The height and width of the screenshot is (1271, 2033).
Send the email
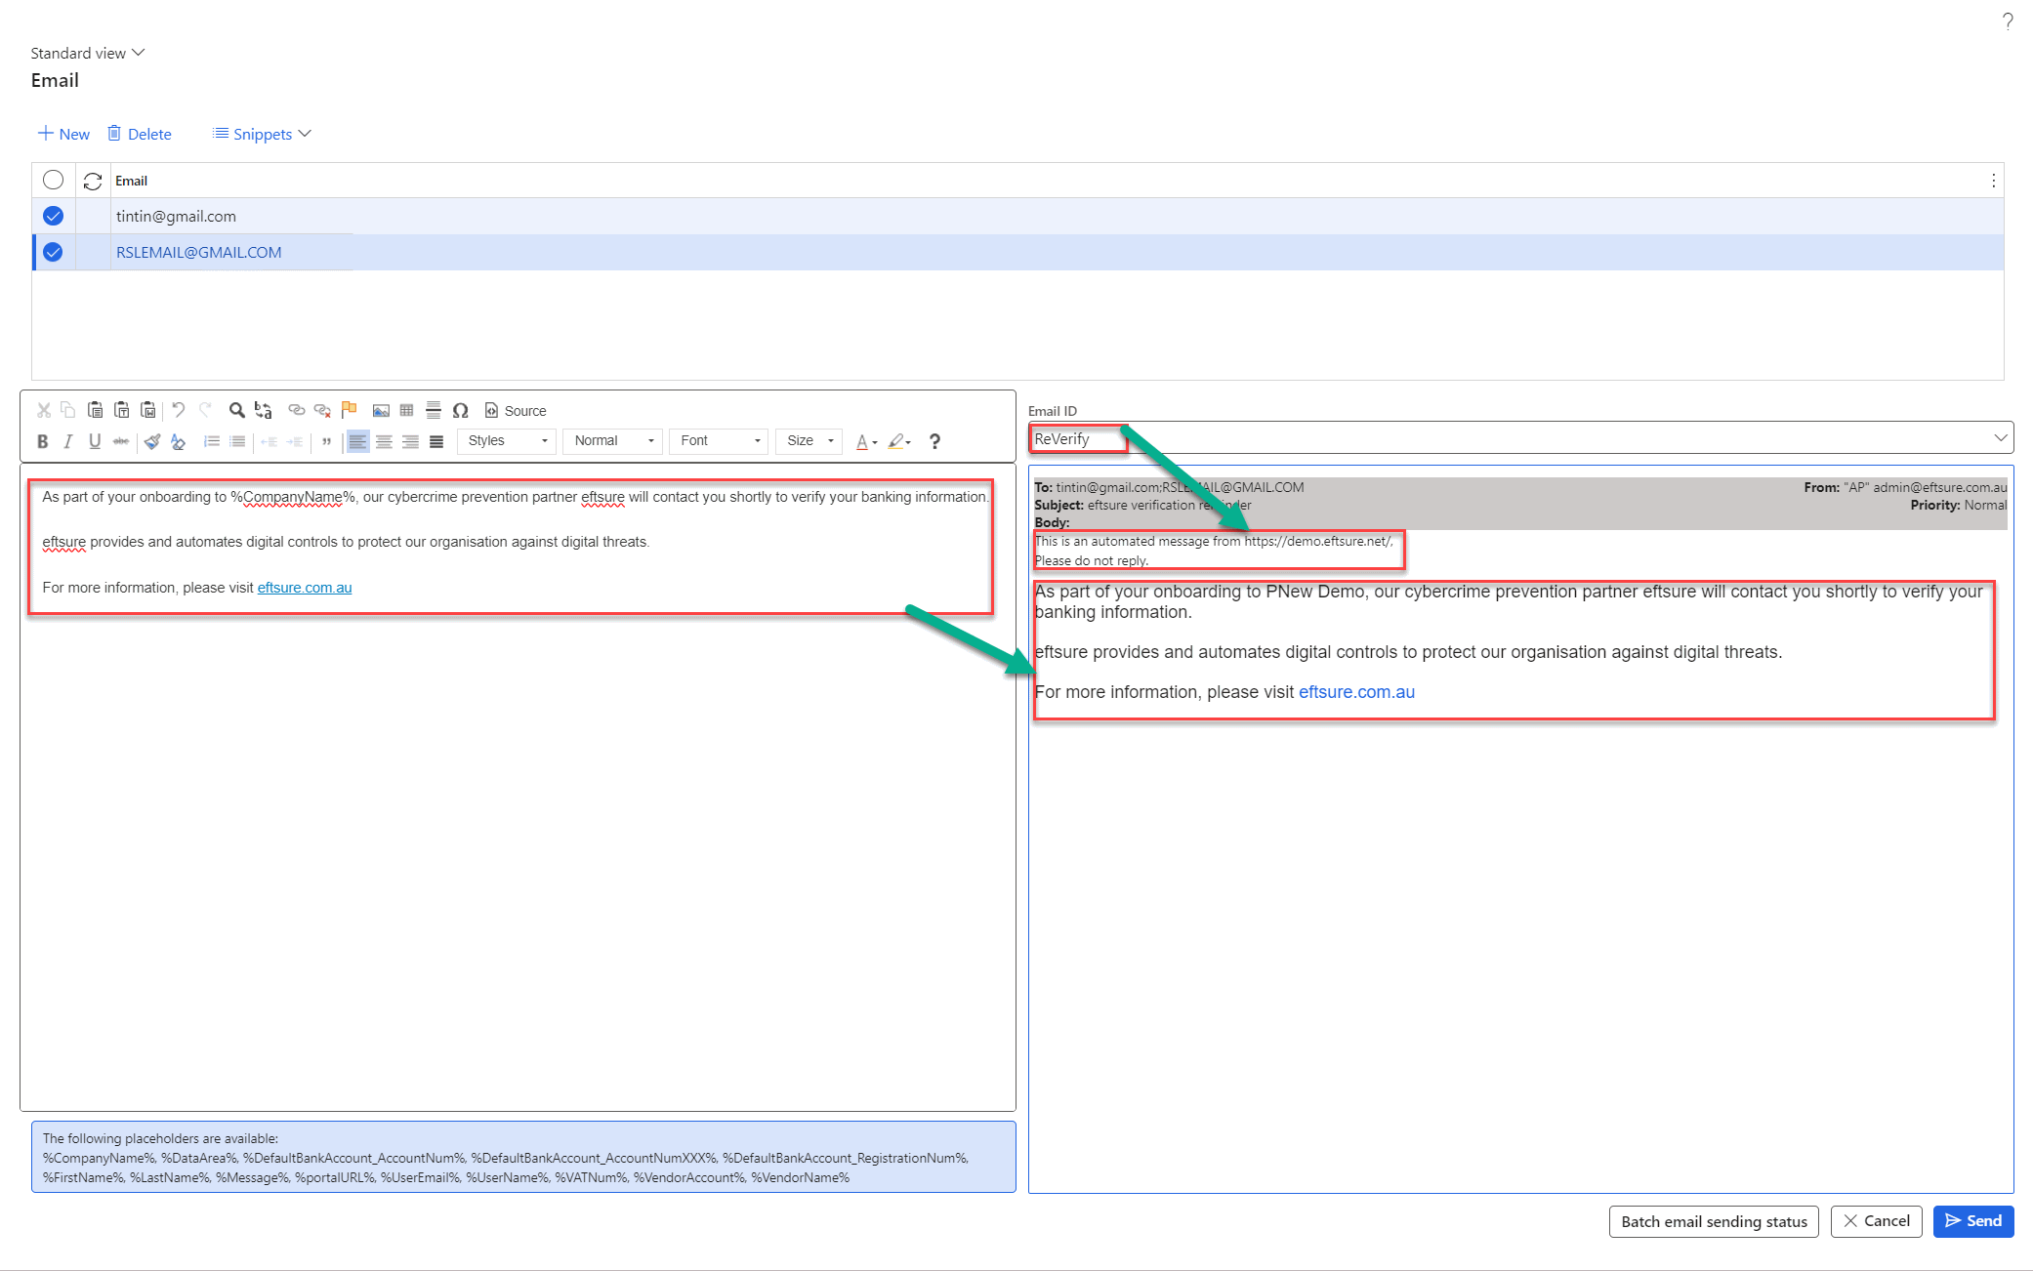point(1973,1221)
